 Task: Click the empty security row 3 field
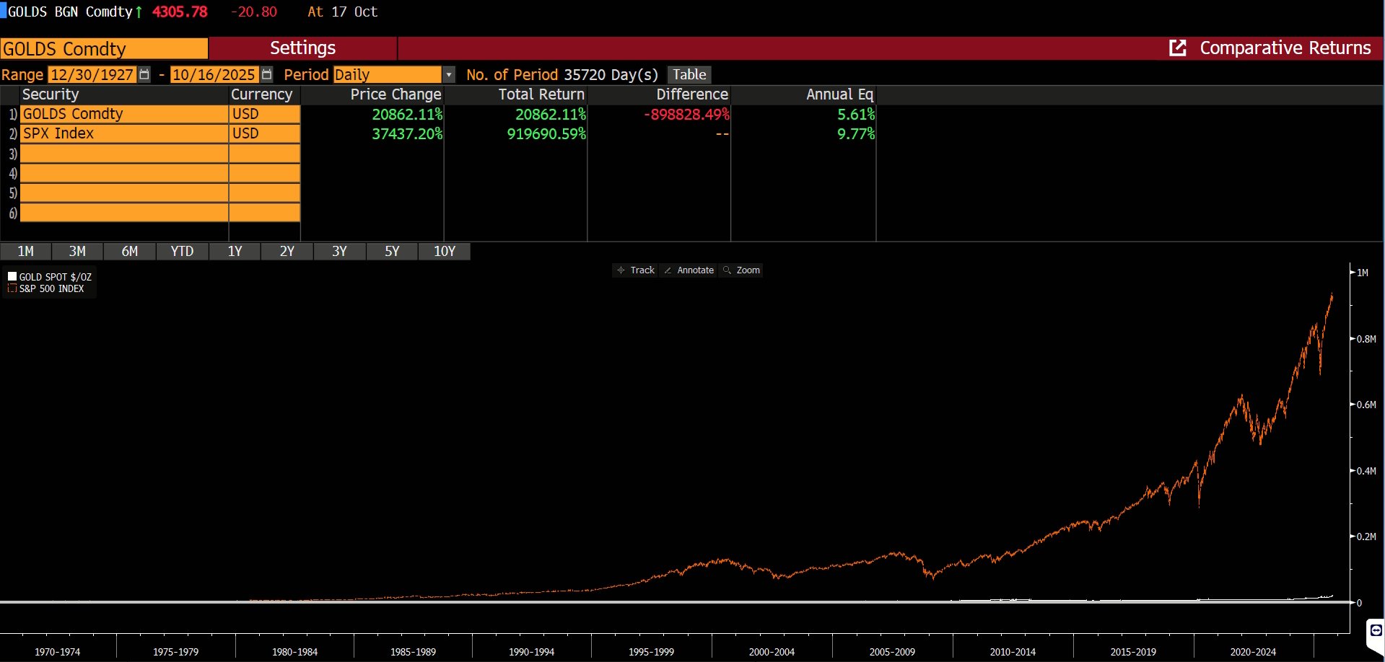point(124,154)
